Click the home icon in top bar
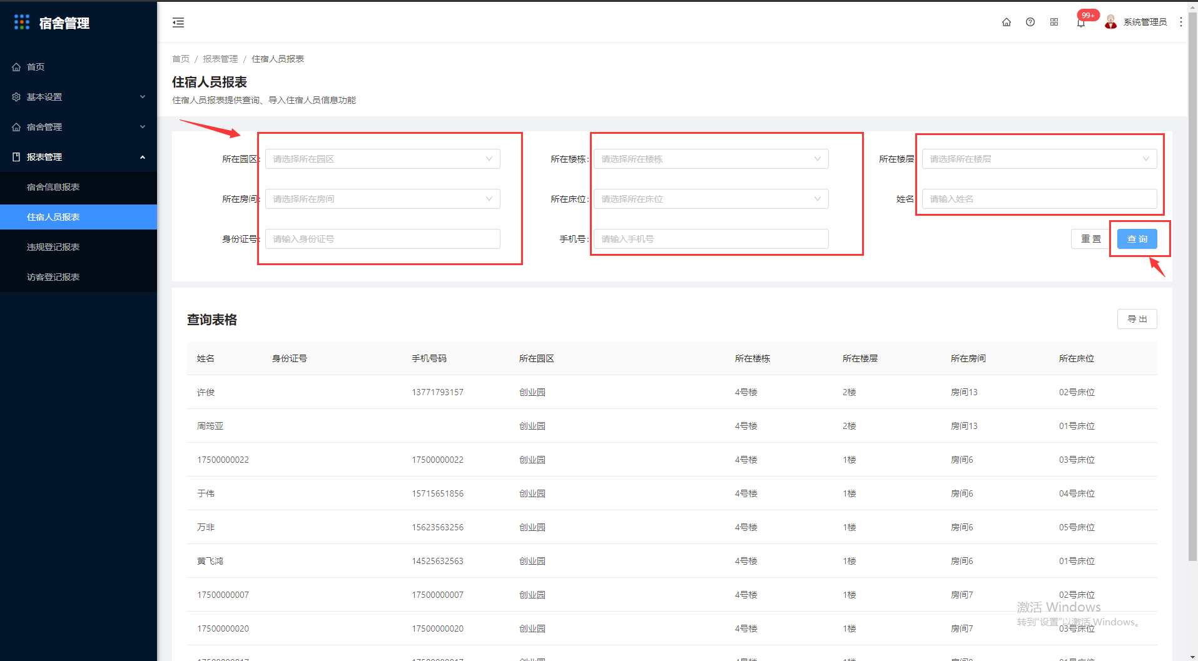1198x661 pixels. [1007, 22]
